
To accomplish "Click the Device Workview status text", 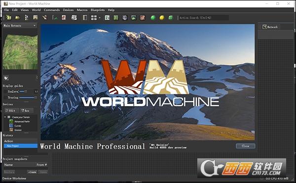I will point(14,178).
